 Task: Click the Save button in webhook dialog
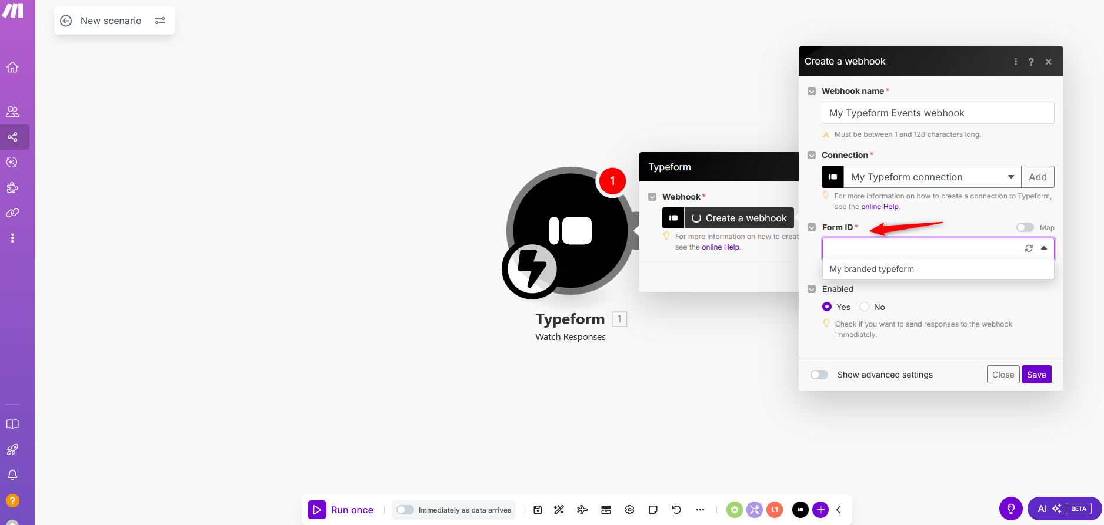click(x=1036, y=375)
